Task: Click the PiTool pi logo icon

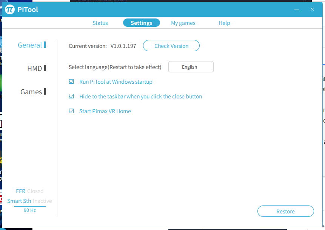Action: click(10, 9)
